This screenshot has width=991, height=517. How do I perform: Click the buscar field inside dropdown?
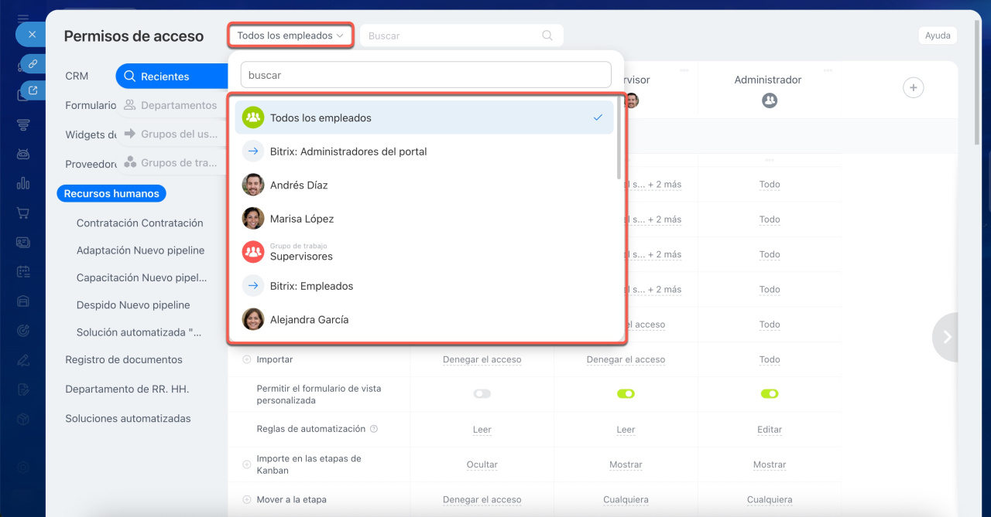[426, 75]
